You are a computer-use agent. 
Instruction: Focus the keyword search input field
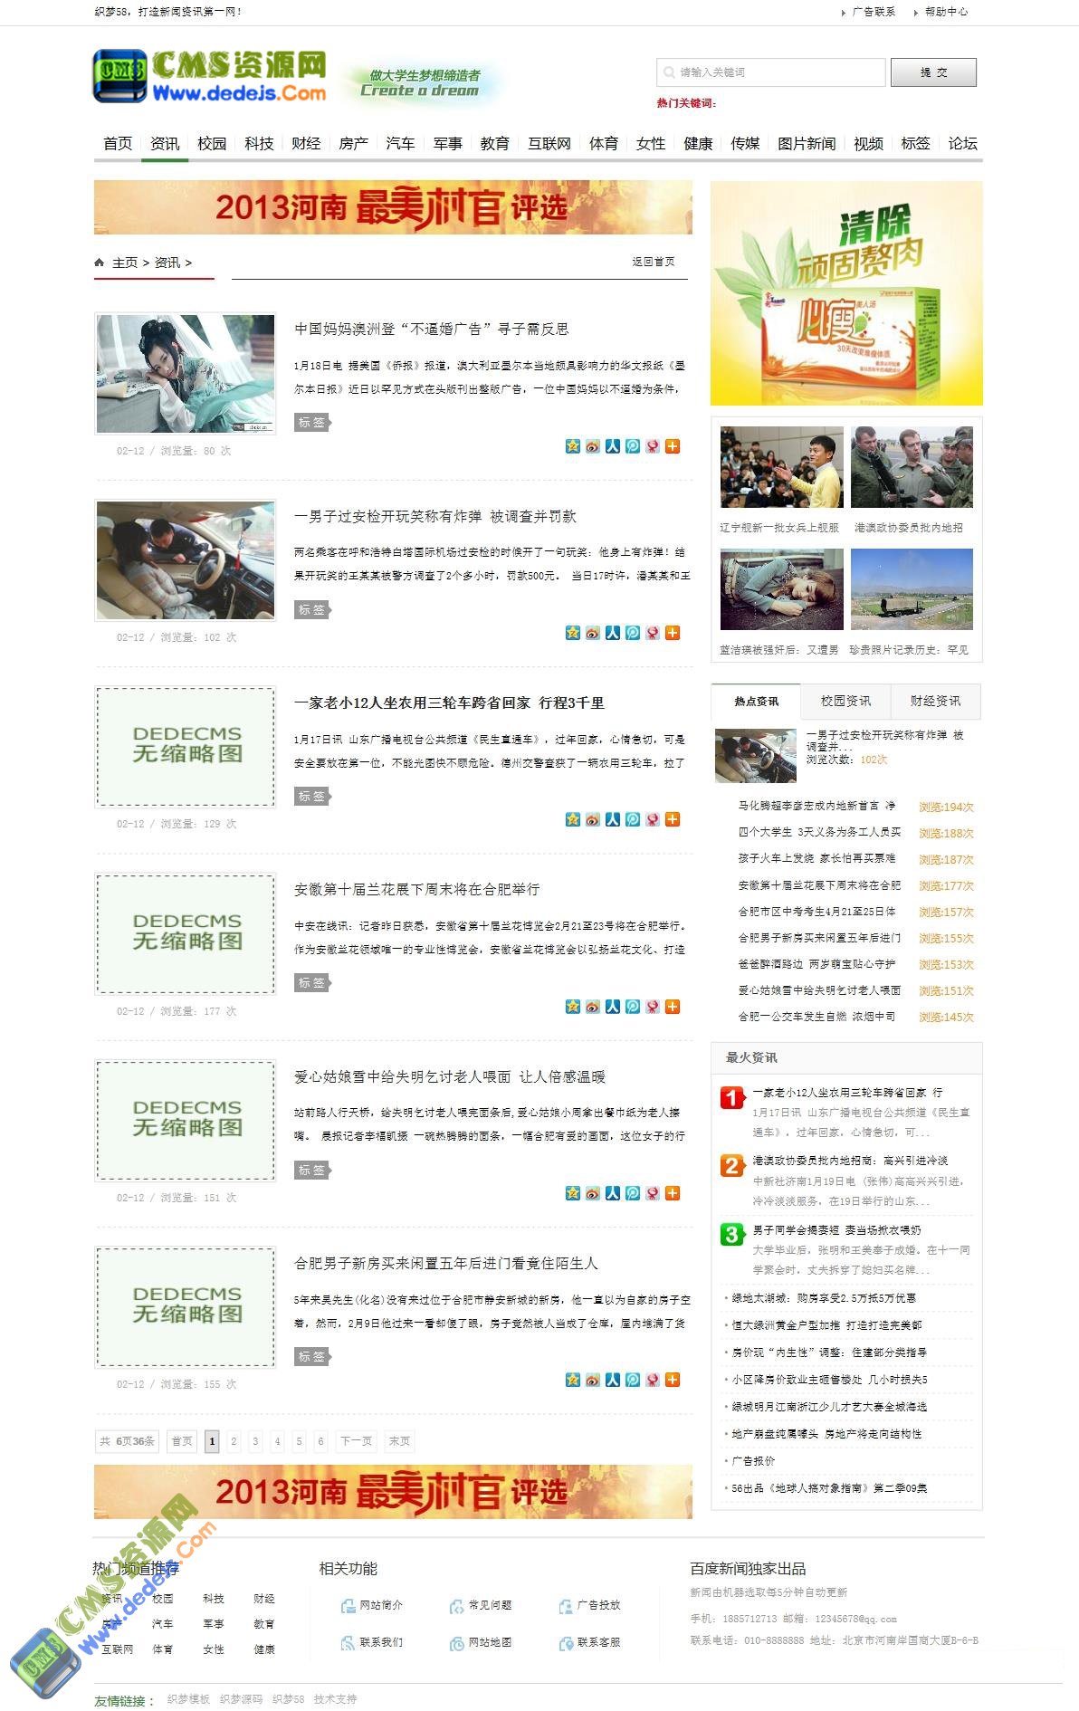point(770,72)
